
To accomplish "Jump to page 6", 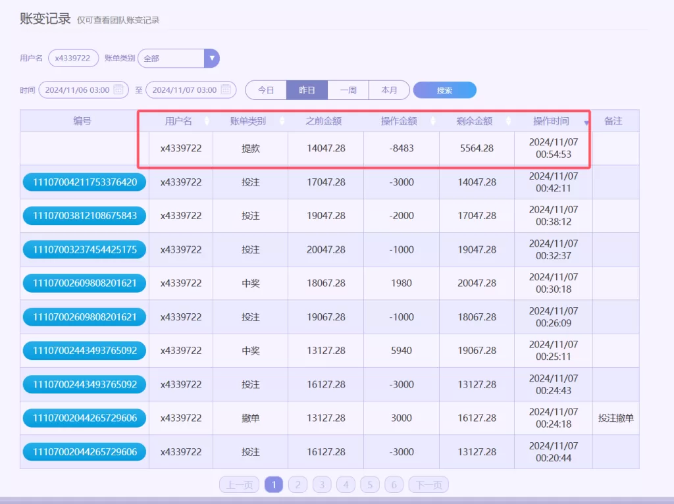I will coord(394,485).
